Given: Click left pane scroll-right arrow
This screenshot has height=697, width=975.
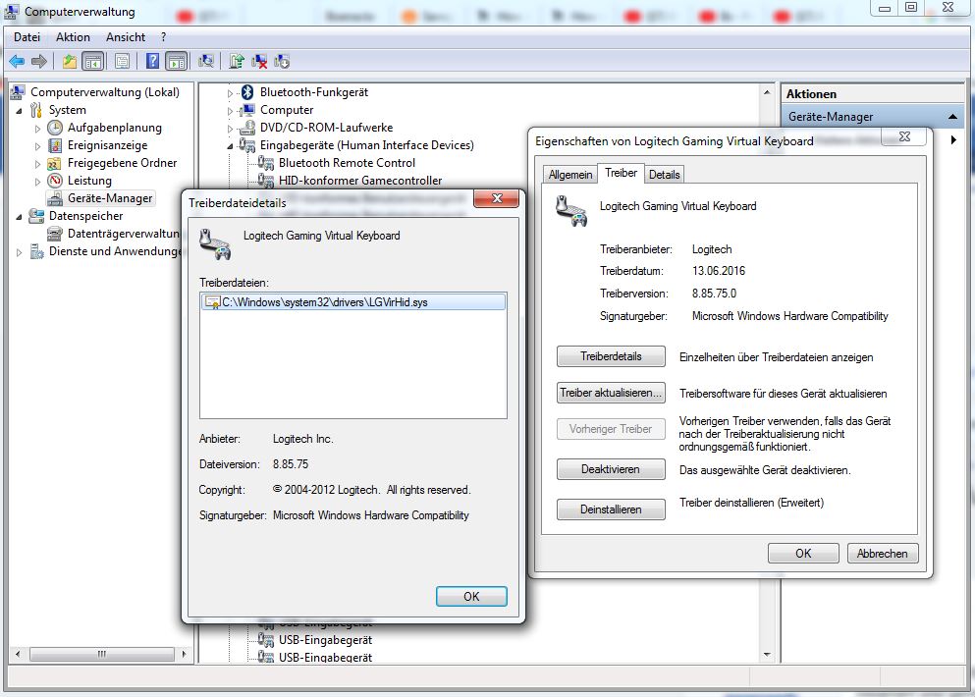Looking at the screenshot, I should [184, 654].
